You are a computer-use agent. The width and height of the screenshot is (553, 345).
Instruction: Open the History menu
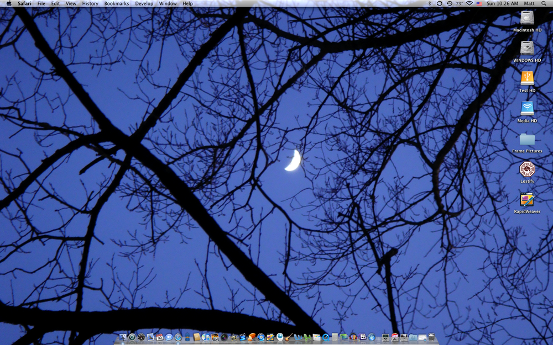point(90,3)
